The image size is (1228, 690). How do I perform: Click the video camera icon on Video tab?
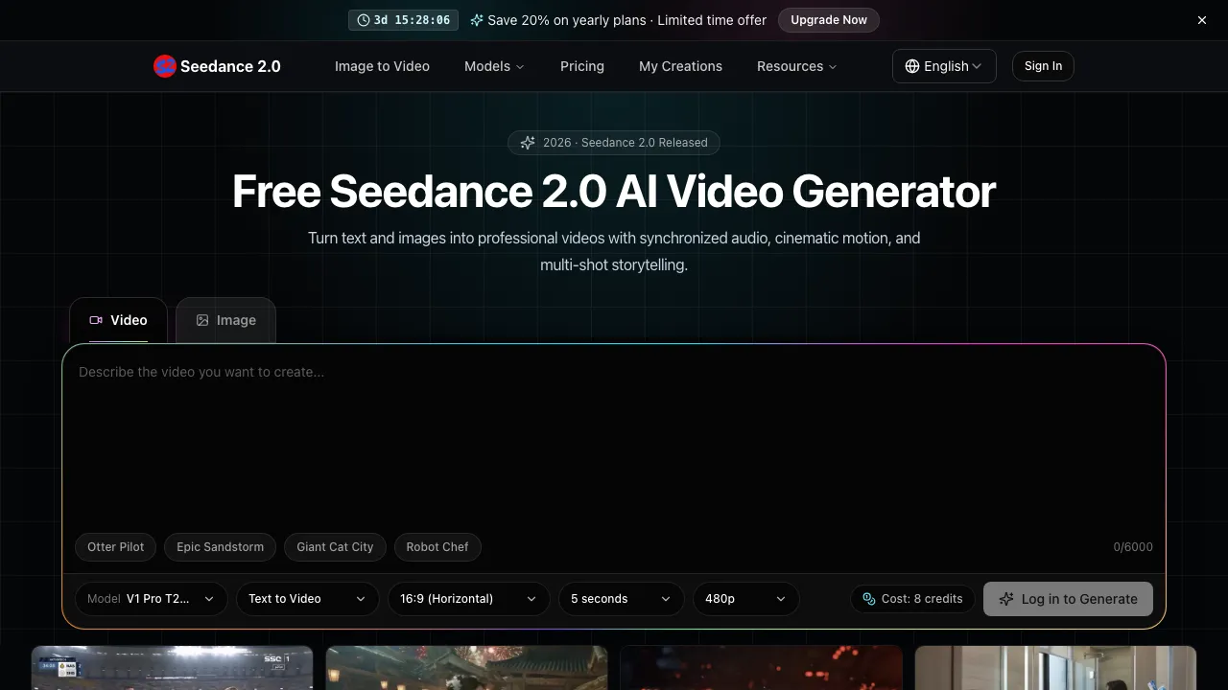(x=96, y=320)
